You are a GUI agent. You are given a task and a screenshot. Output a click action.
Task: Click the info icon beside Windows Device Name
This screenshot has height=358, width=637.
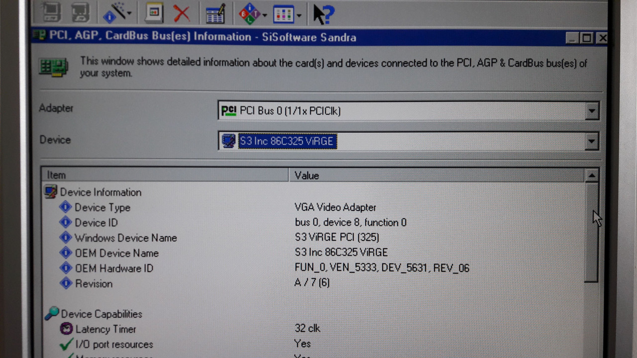coord(66,237)
